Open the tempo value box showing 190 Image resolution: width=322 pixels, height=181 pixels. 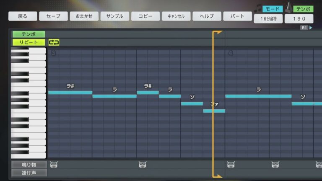[299, 19]
